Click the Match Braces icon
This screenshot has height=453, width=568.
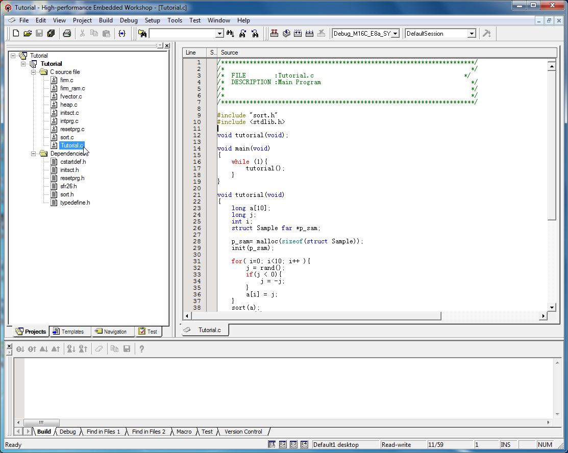122,34
